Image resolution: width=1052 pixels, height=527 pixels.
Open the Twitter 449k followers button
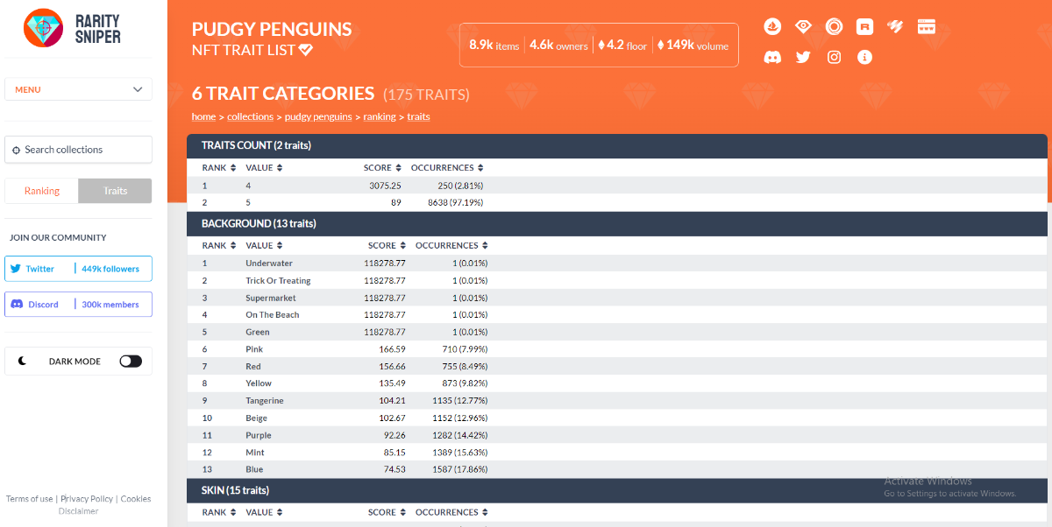pos(78,269)
